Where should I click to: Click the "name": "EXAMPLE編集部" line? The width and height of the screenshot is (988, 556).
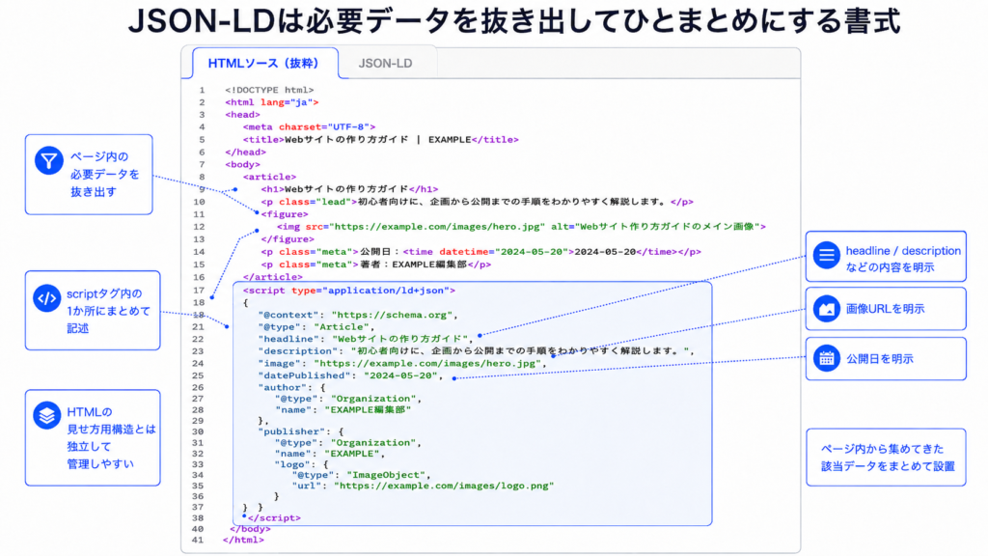[343, 409]
